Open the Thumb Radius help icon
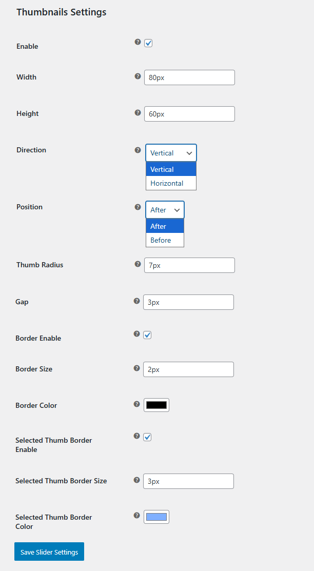314x571 pixels. click(x=138, y=264)
